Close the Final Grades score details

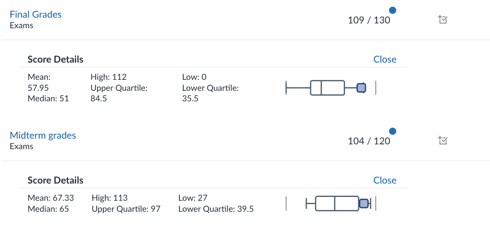pyautogui.click(x=385, y=59)
